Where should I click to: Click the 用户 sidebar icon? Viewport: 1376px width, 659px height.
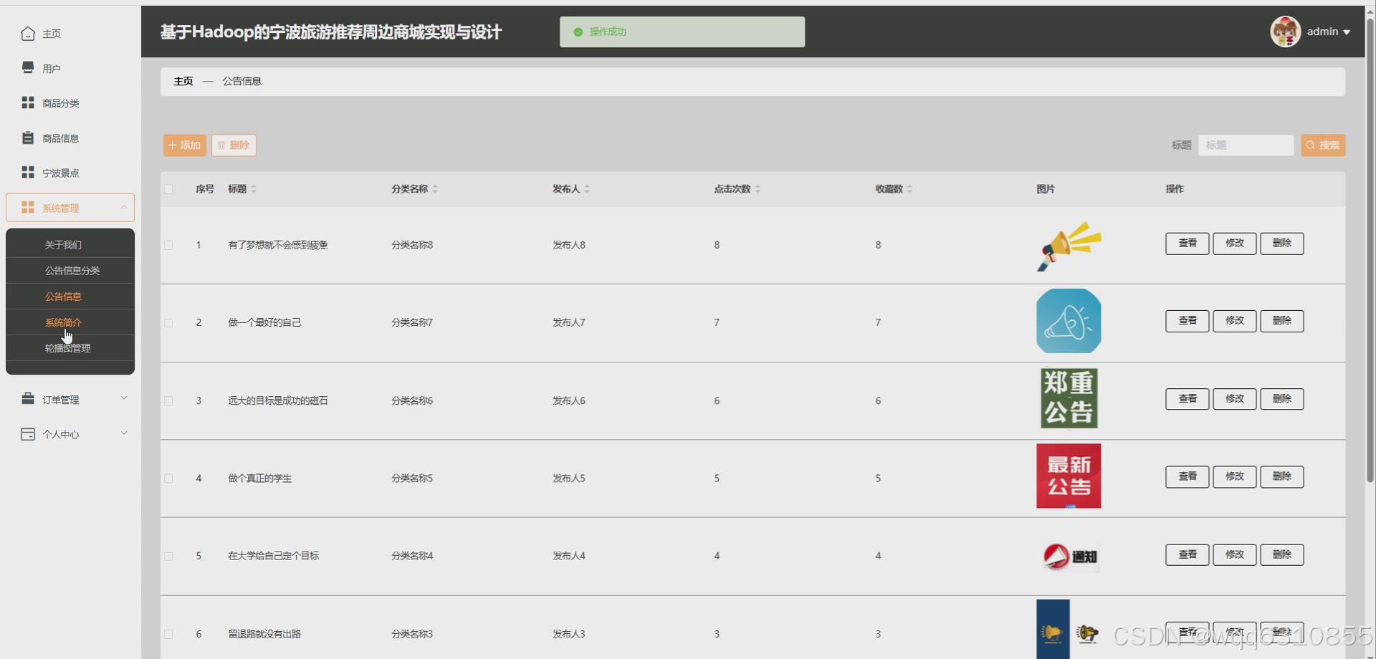28,67
